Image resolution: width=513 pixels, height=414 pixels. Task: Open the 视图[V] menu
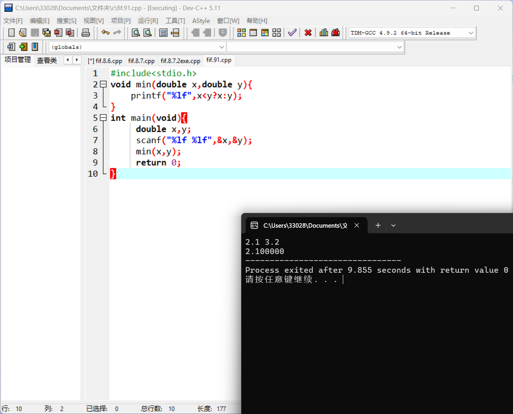tap(93, 21)
